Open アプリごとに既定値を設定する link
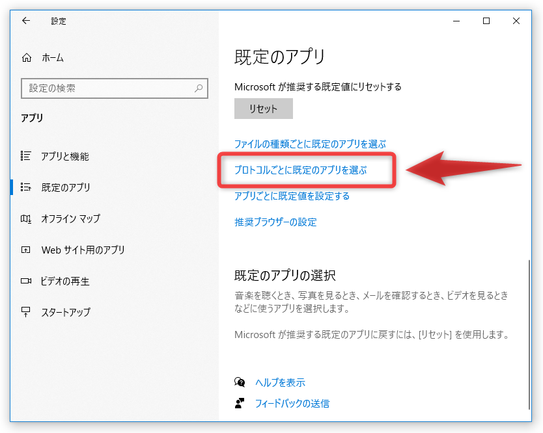This screenshot has height=433, width=543. click(x=292, y=196)
